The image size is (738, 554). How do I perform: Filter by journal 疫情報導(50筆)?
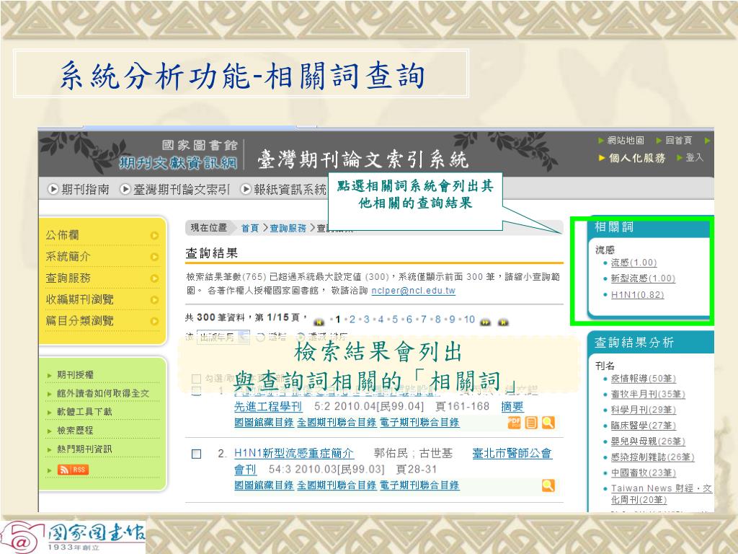point(643,379)
